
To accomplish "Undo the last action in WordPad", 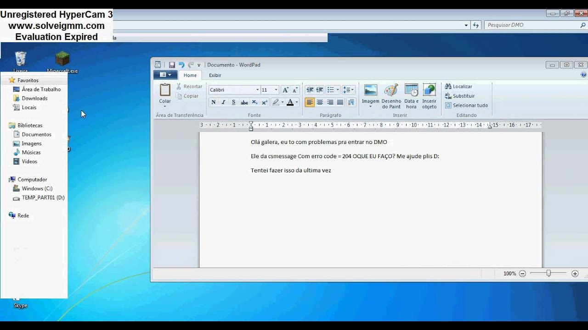I will [181, 65].
